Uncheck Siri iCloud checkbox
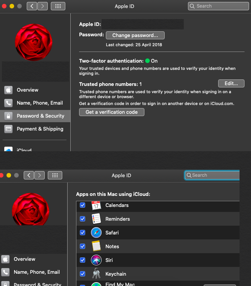This screenshot has height=286, width=251. (x=83, y=260)
